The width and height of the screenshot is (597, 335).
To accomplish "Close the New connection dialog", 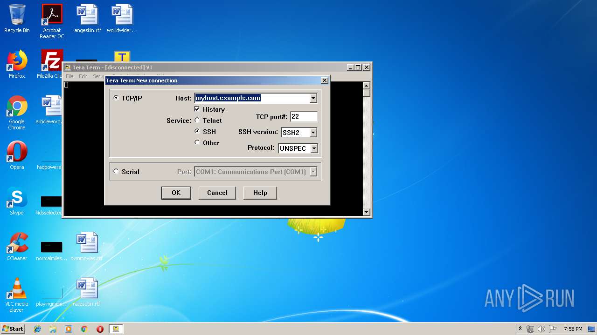I will point(325,80).
